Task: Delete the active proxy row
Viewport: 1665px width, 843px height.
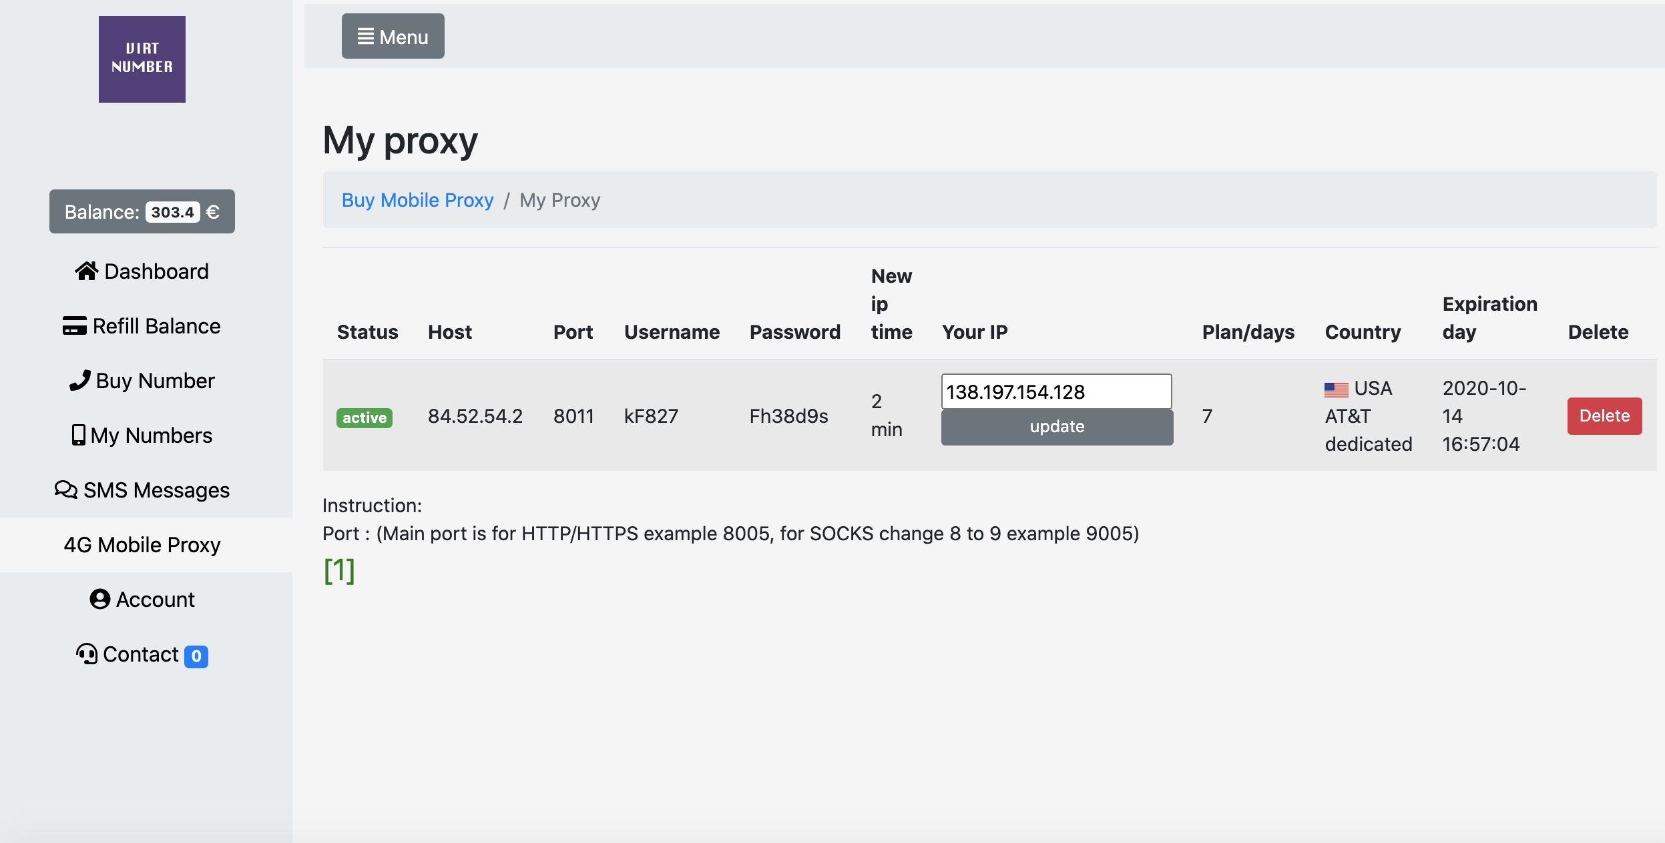Action: (1604, 416)
